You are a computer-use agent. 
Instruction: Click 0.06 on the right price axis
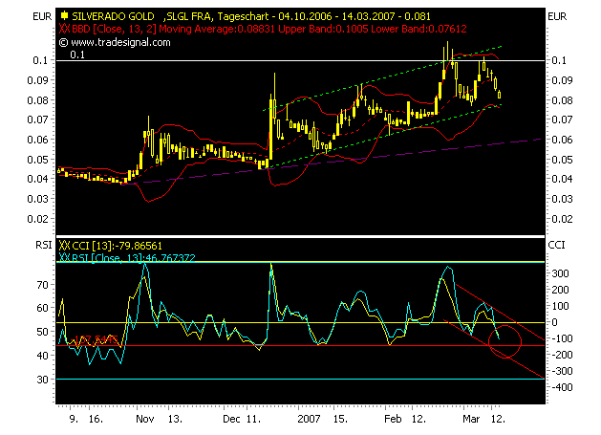[562, 140]
